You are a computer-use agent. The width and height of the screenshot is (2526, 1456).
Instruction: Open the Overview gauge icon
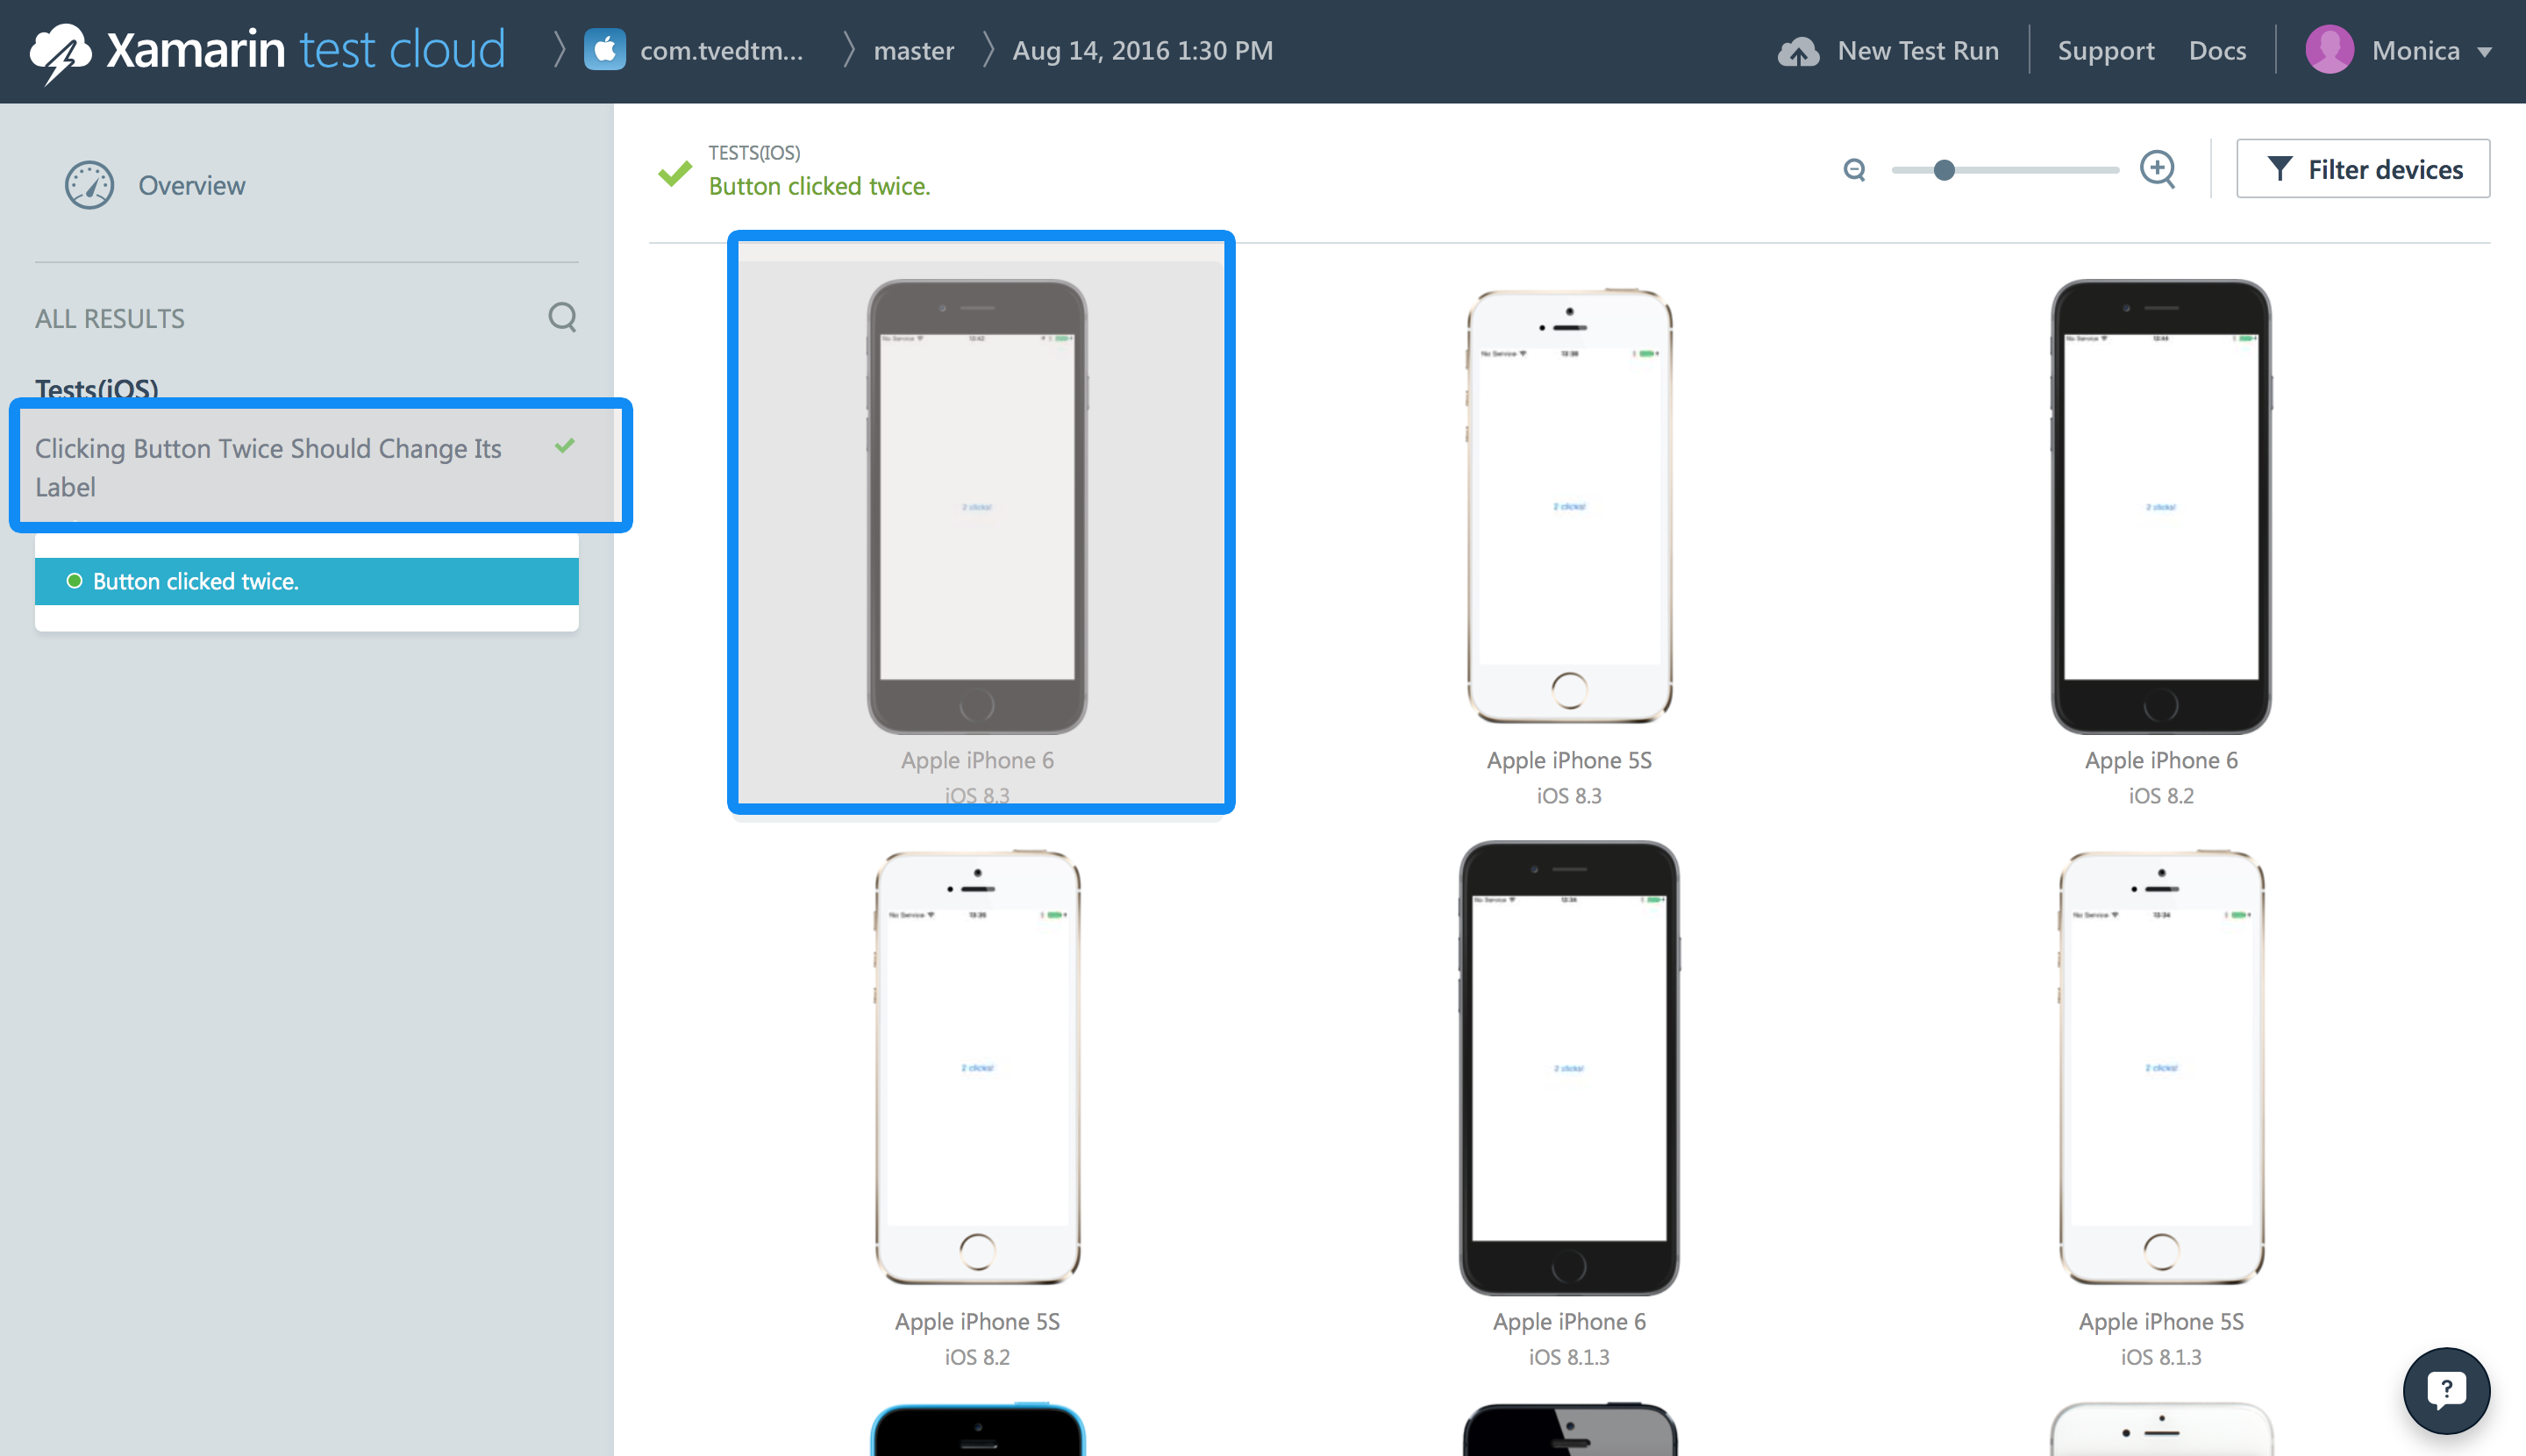point(89,185)
